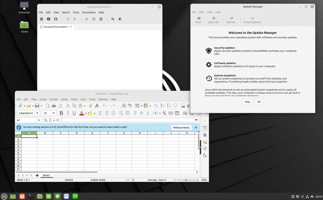This screenshot has width=323, height=200.
Task: Toggle Underline formatting in Calc
Action: [73, 113]
